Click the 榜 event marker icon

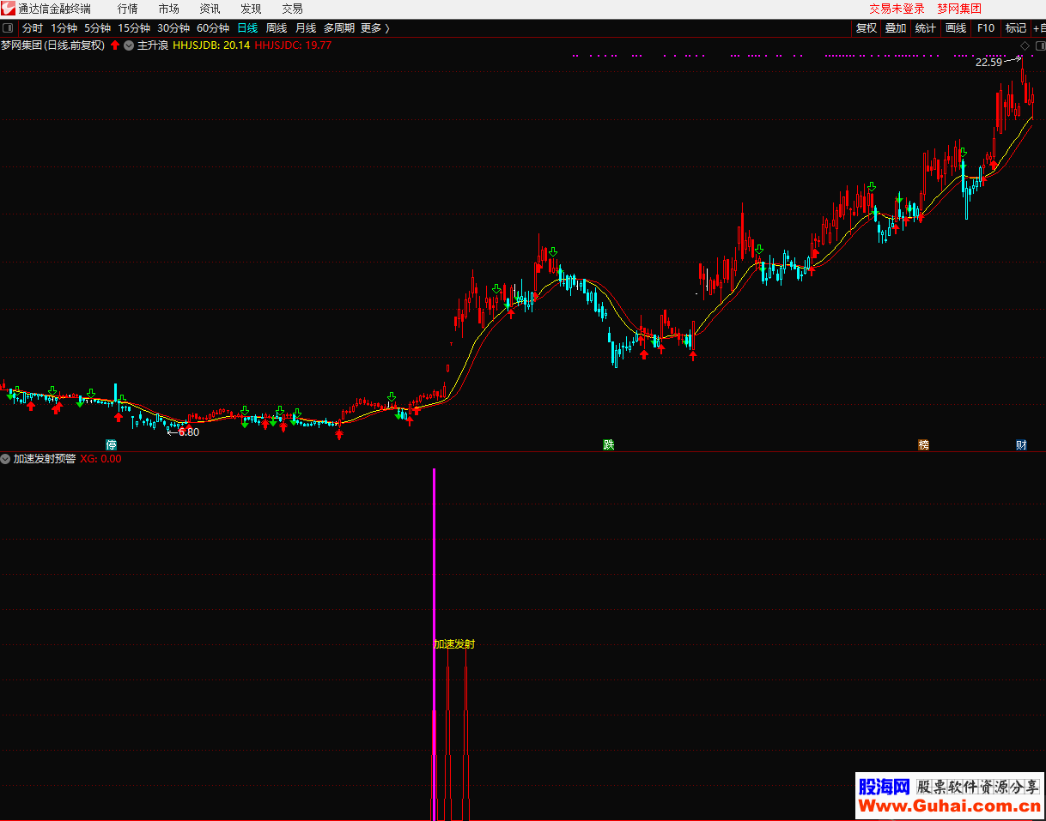pyautogui.click(x=923, y=445)
